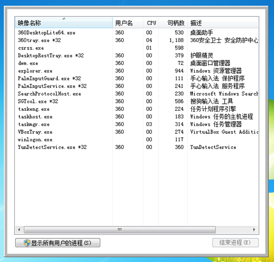Select YunDetectService.exe *32 process
Image resolution: width=274 pixels, height=262 pixels.
[x=137, y=147]
